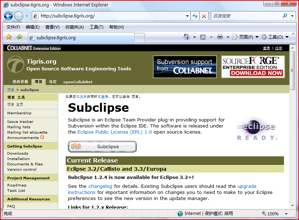The width and height of the screenshot is (299, 220).
Task: Click the 已注册 link in the notice
Action: [81, 97]
